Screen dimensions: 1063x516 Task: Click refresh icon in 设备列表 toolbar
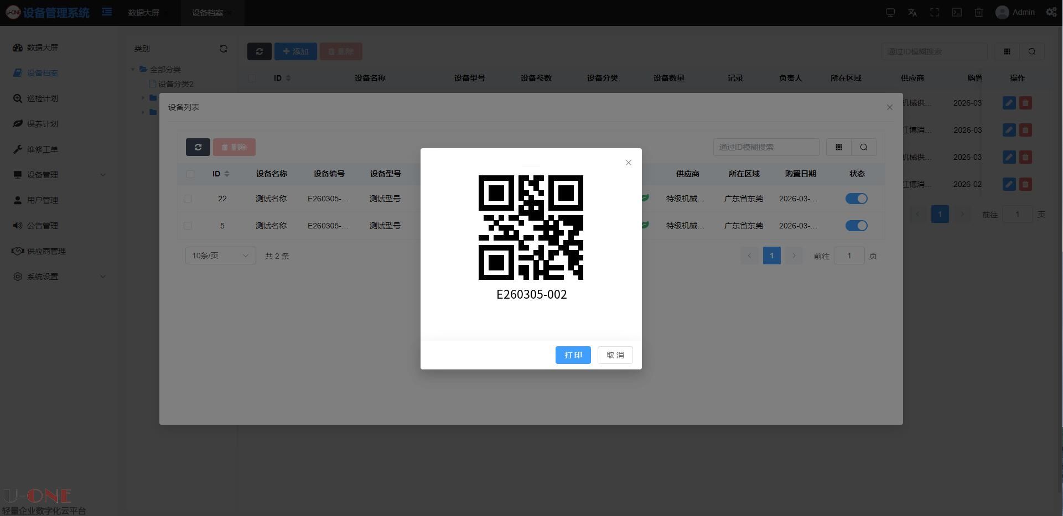pos(198,147)
